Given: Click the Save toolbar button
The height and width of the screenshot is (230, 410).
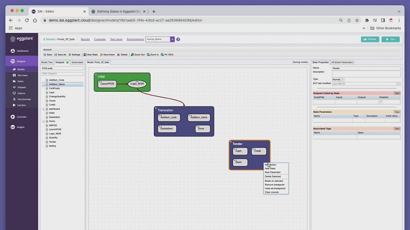Looking at the screenshot, I should coord(48,55).
